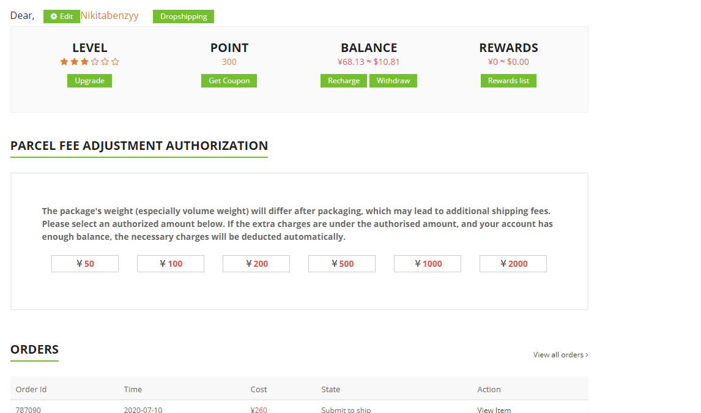The height and width of the screenshot is (413, 701).
Task: Select the ¥ 200 authorization amount
Action: (256, 264)
